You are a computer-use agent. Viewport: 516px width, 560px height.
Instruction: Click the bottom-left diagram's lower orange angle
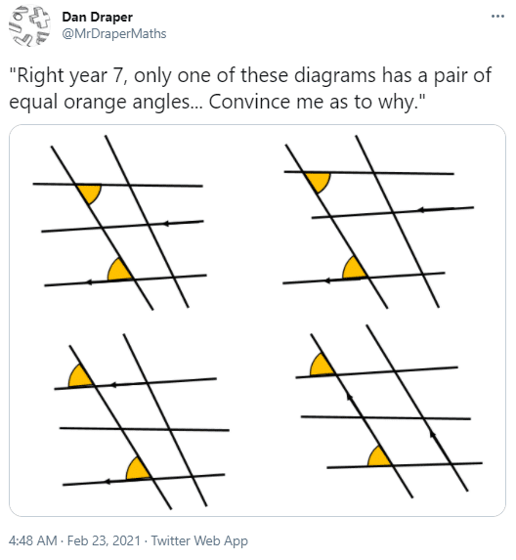138,469
